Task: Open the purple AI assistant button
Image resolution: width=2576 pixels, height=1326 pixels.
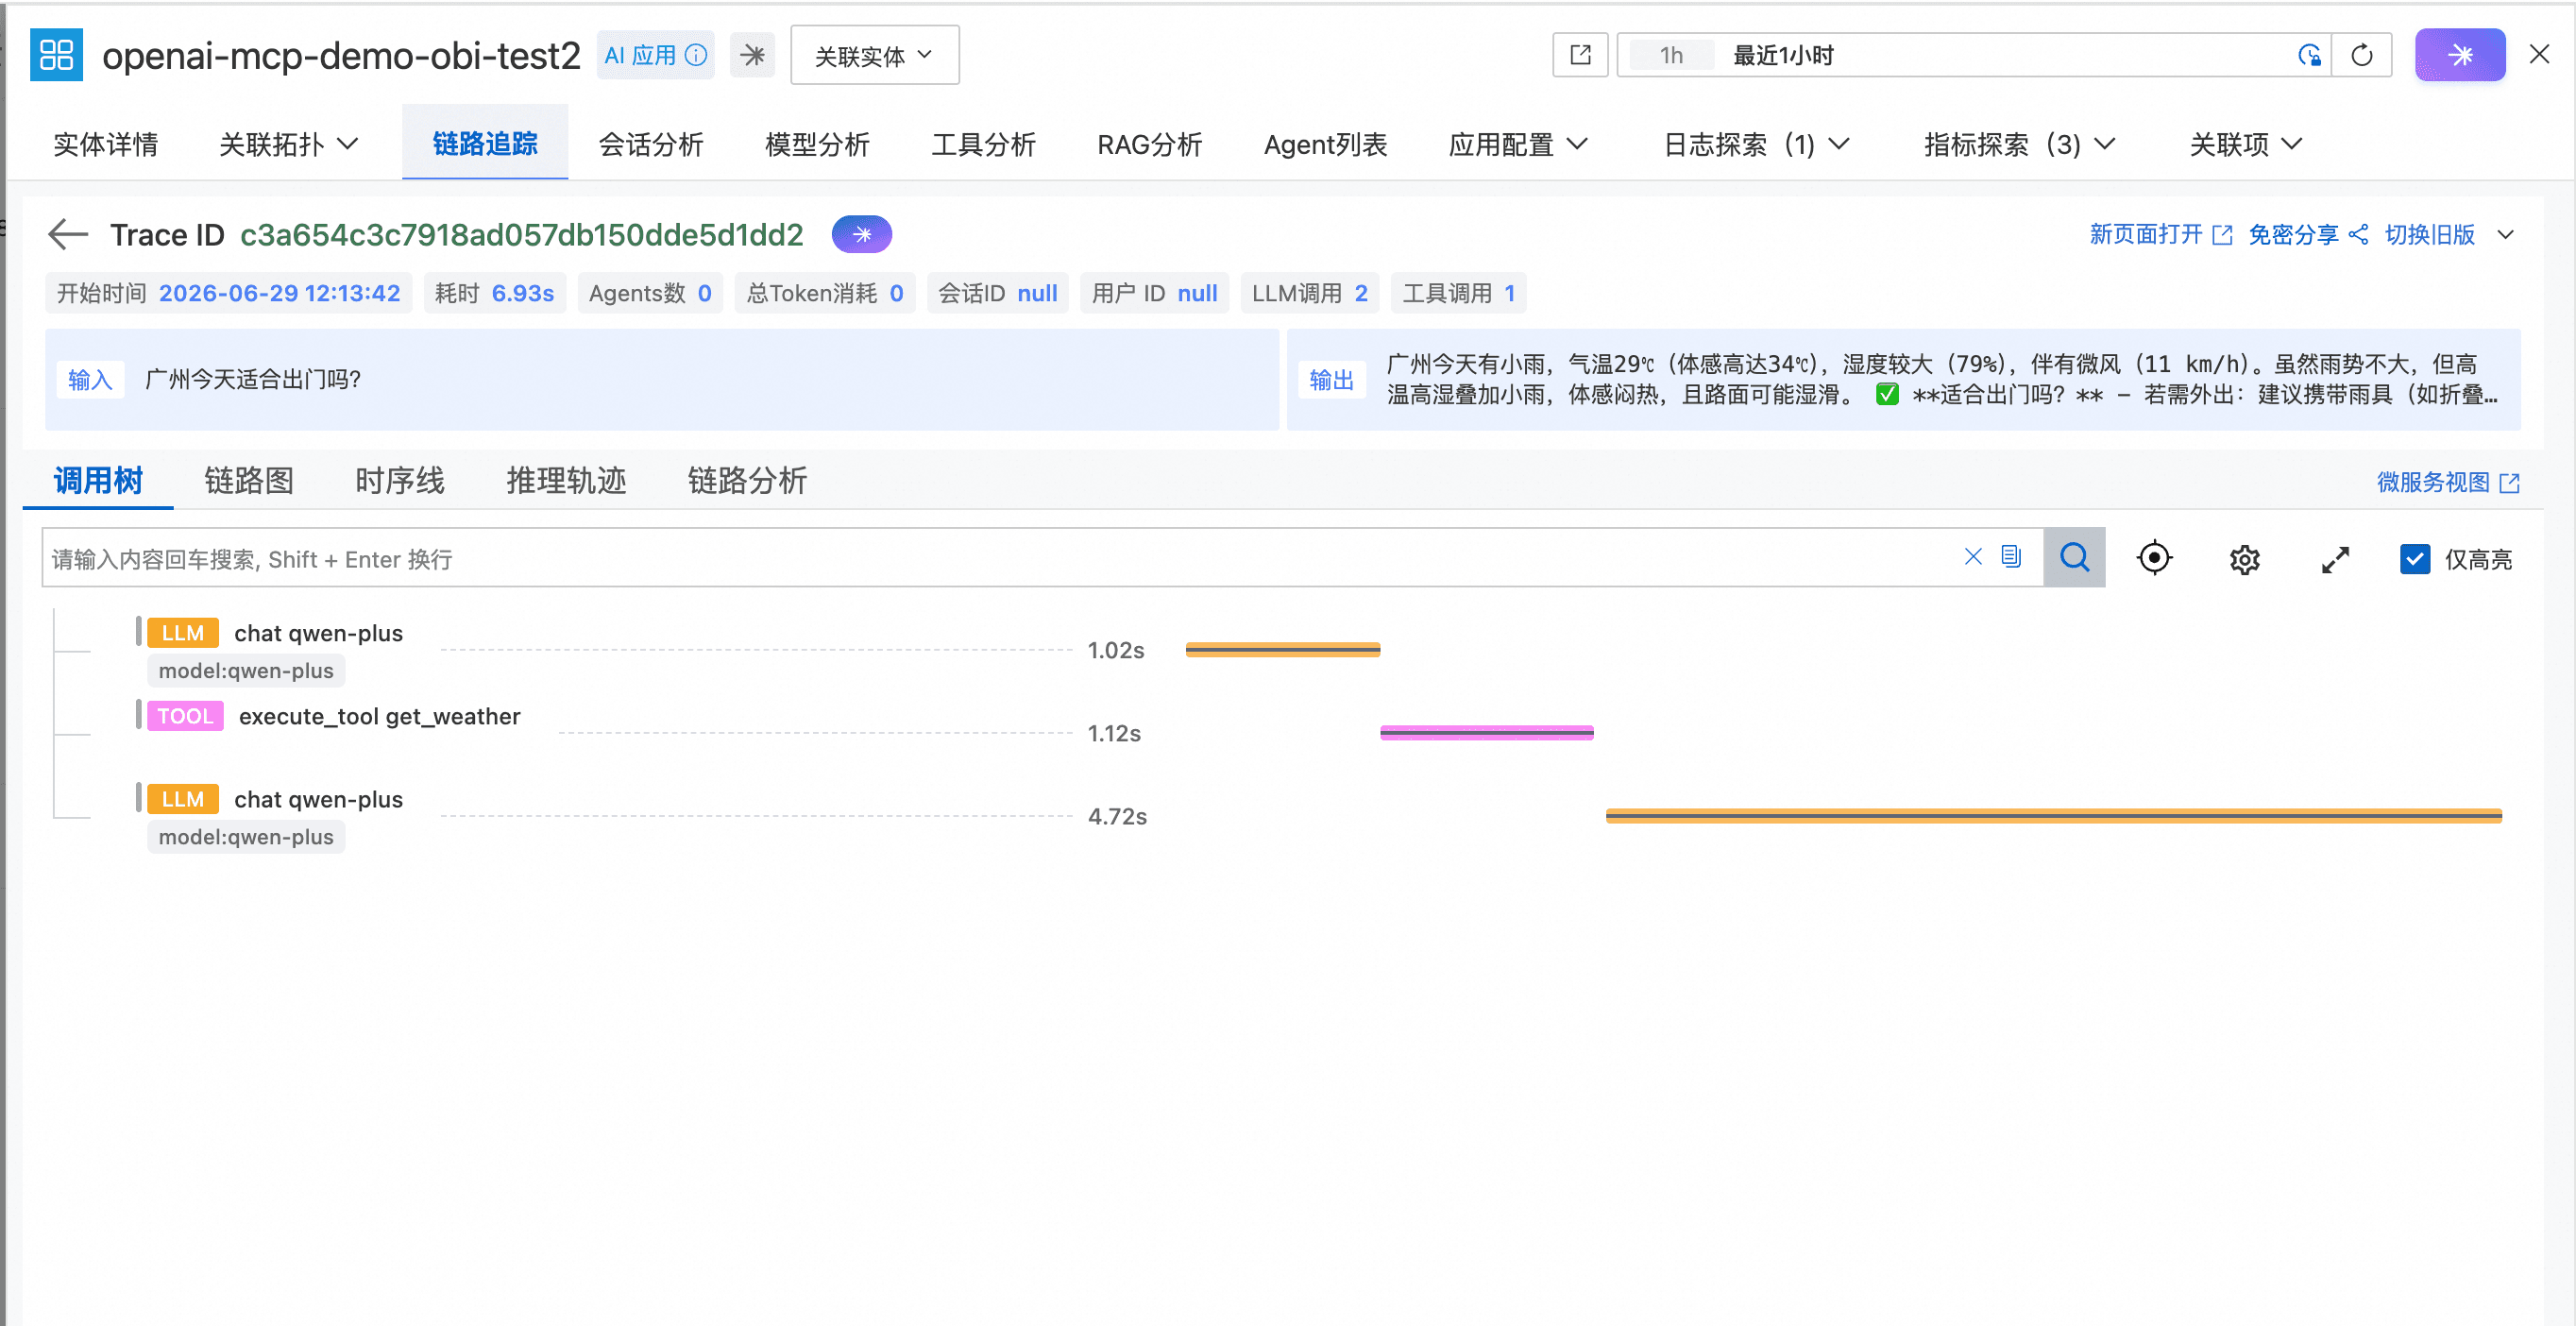Action: point(2460,55)
